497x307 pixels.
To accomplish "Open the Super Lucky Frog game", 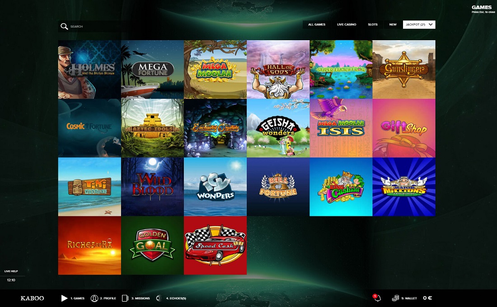I will click(341, 70).
